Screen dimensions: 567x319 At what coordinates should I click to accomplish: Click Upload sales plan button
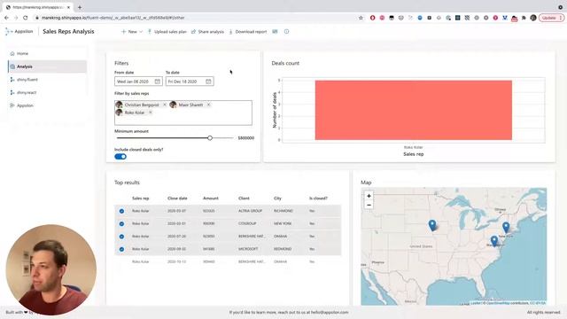167,32
